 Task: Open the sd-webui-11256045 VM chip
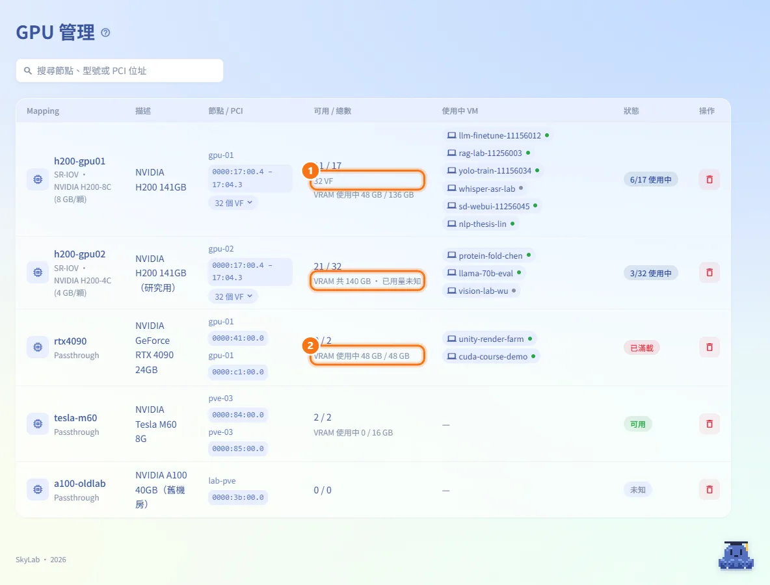(492, 206)
